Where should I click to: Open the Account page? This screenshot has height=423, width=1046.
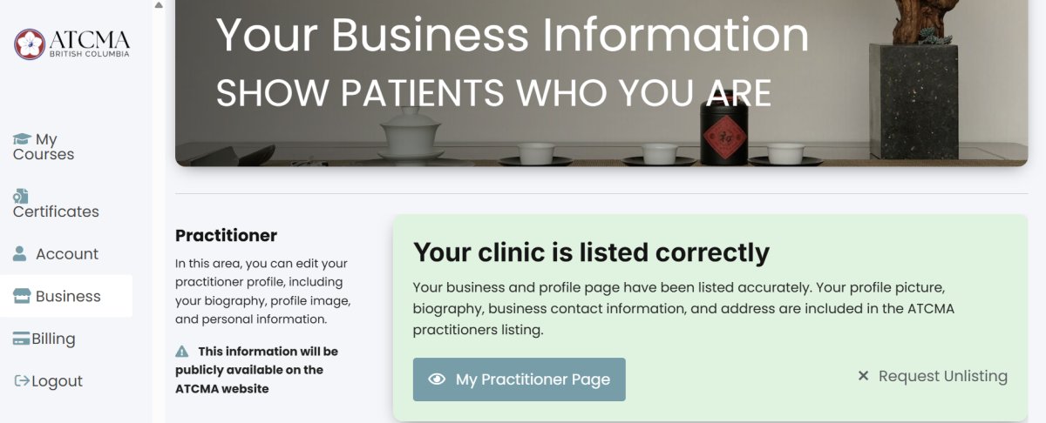click(66, 254)
